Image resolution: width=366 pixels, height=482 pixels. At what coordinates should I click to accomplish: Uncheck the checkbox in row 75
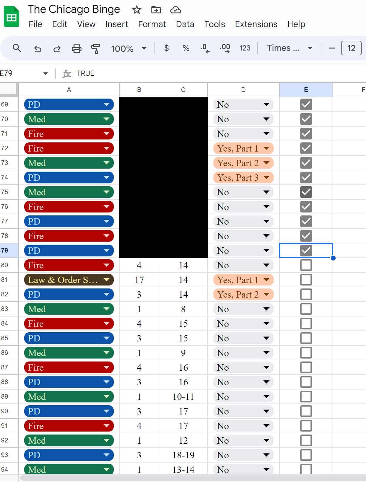(x=306, y=192)
